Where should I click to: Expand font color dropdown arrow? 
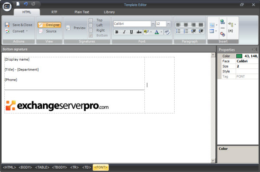161,32
